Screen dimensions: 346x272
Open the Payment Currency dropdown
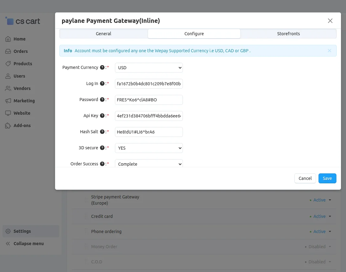[x=149, y=68]
